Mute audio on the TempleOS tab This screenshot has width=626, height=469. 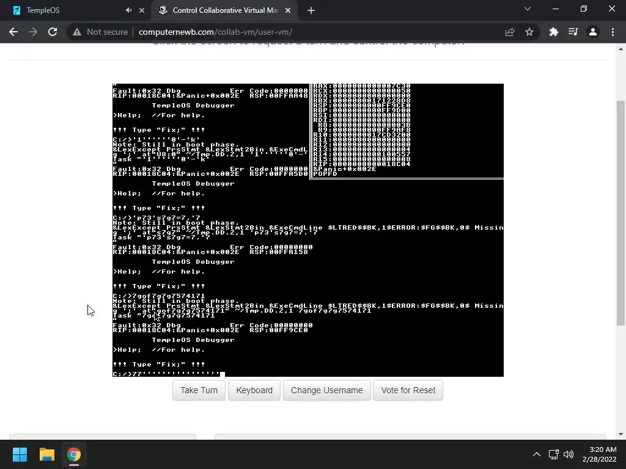point(128,10)
